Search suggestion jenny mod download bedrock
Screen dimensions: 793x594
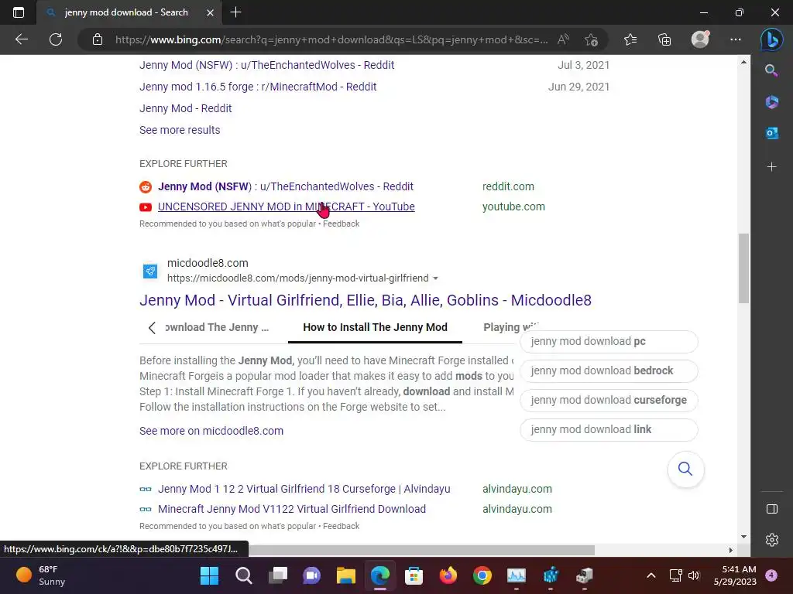coord(609,370)
